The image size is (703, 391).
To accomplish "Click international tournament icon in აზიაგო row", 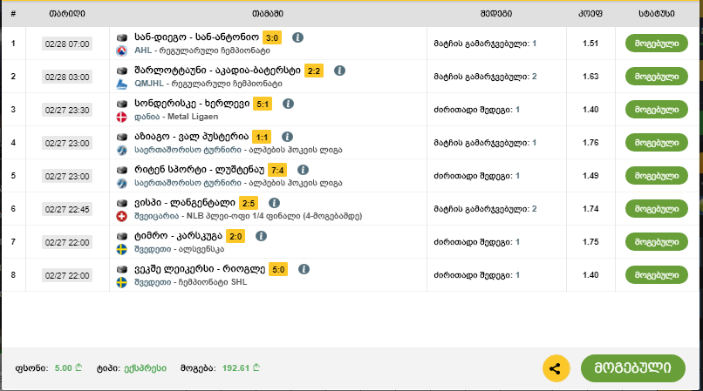I will [121, 150].
